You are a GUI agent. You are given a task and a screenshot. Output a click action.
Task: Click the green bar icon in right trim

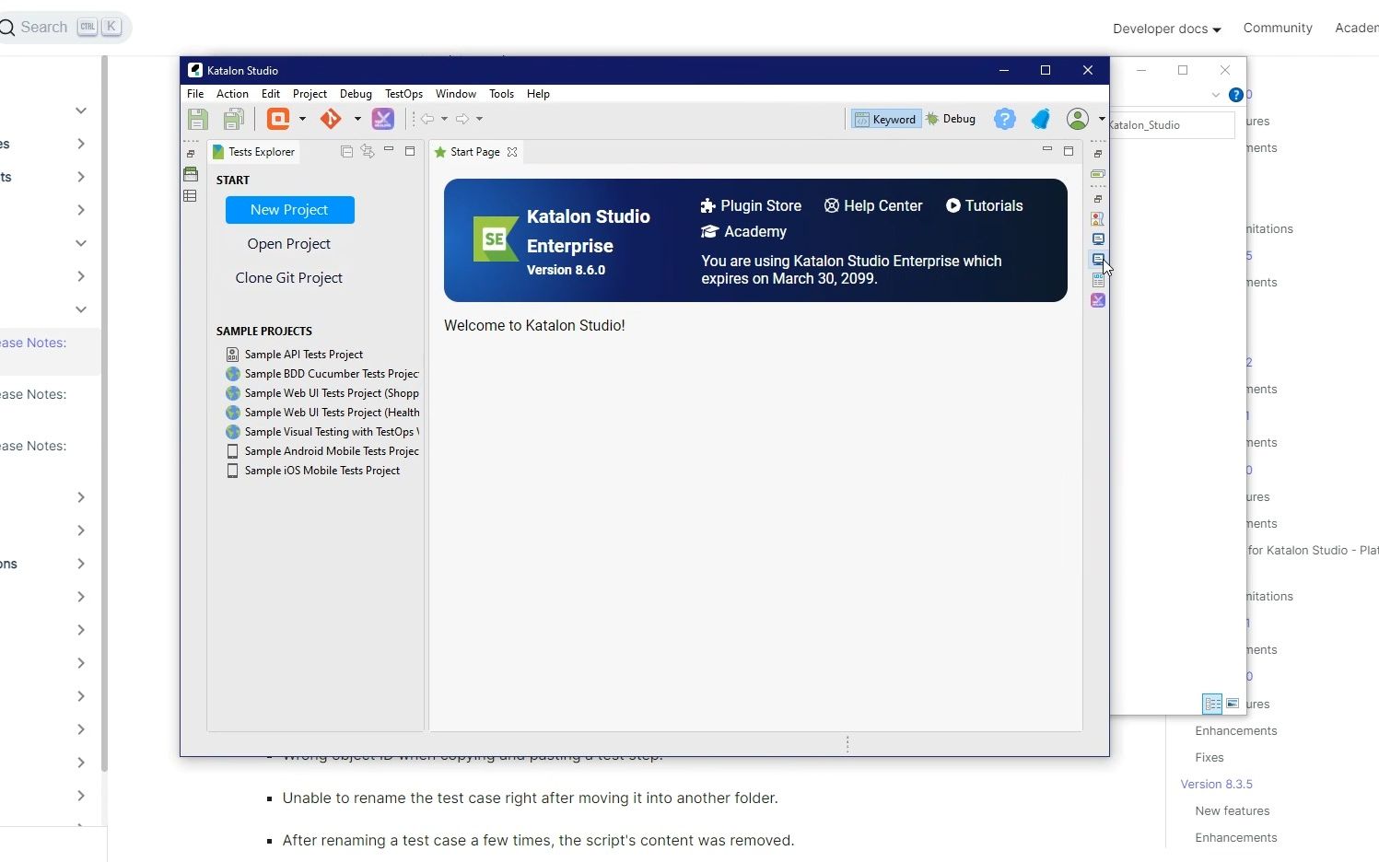pyautogui.click(x=1098, y=174)
